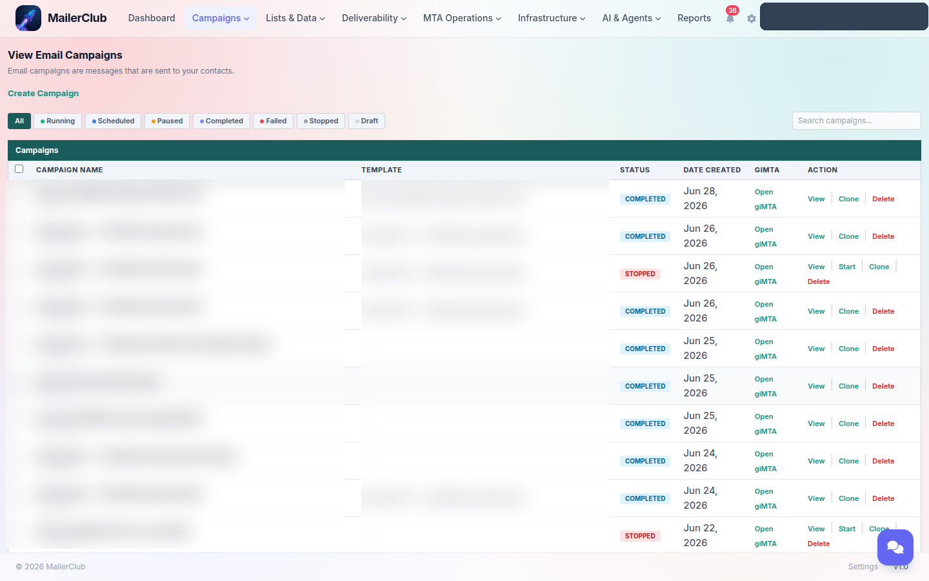Screen dimensions: 929x581
Task: Open the settings gear icon
Action: tap(752, 19)
